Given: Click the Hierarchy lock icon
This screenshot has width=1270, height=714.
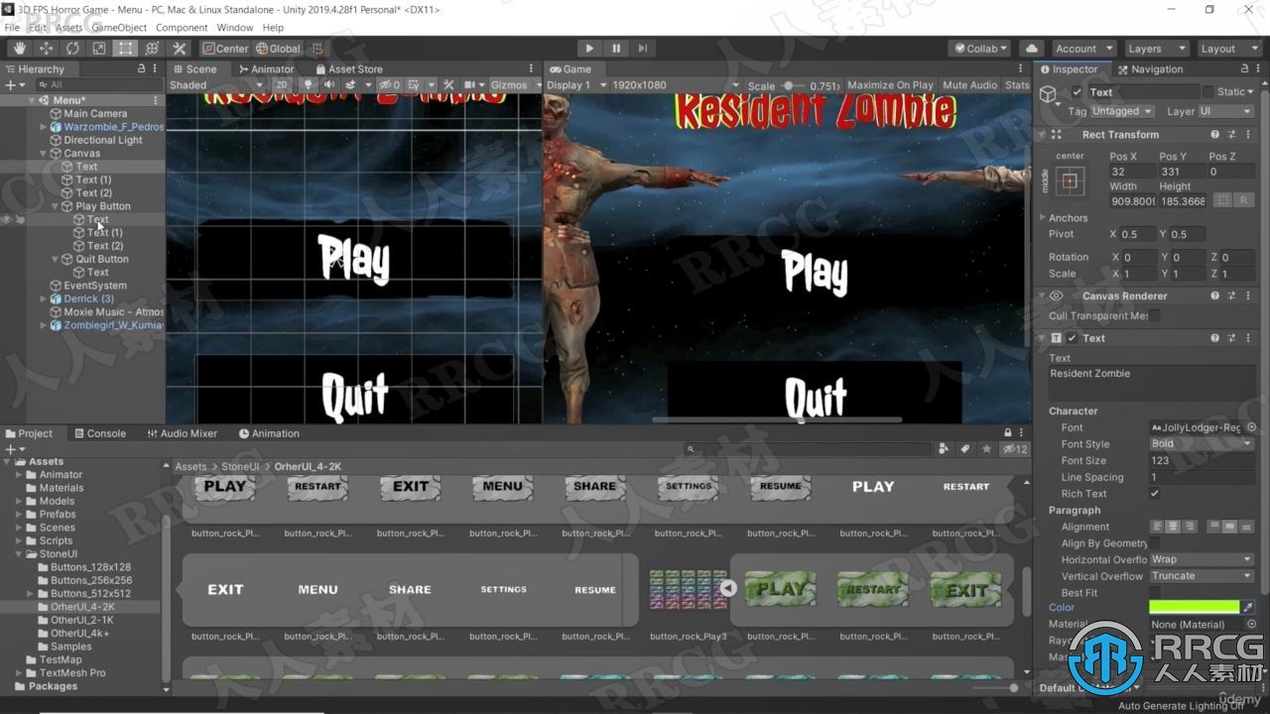Looking at the screenshot, I should pos(141,68).
